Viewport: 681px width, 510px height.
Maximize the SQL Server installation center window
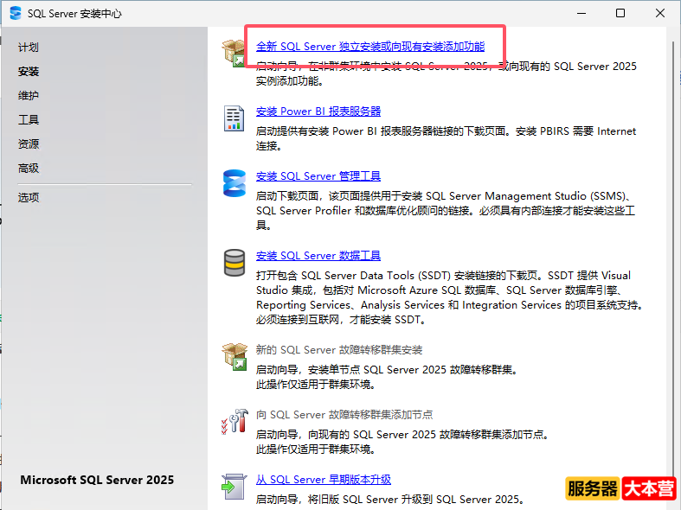(620, 13)
